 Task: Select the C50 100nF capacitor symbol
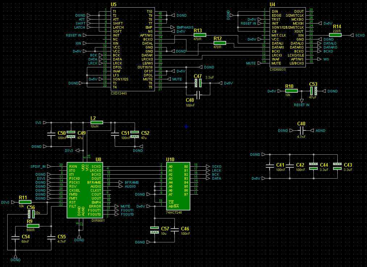51,134
